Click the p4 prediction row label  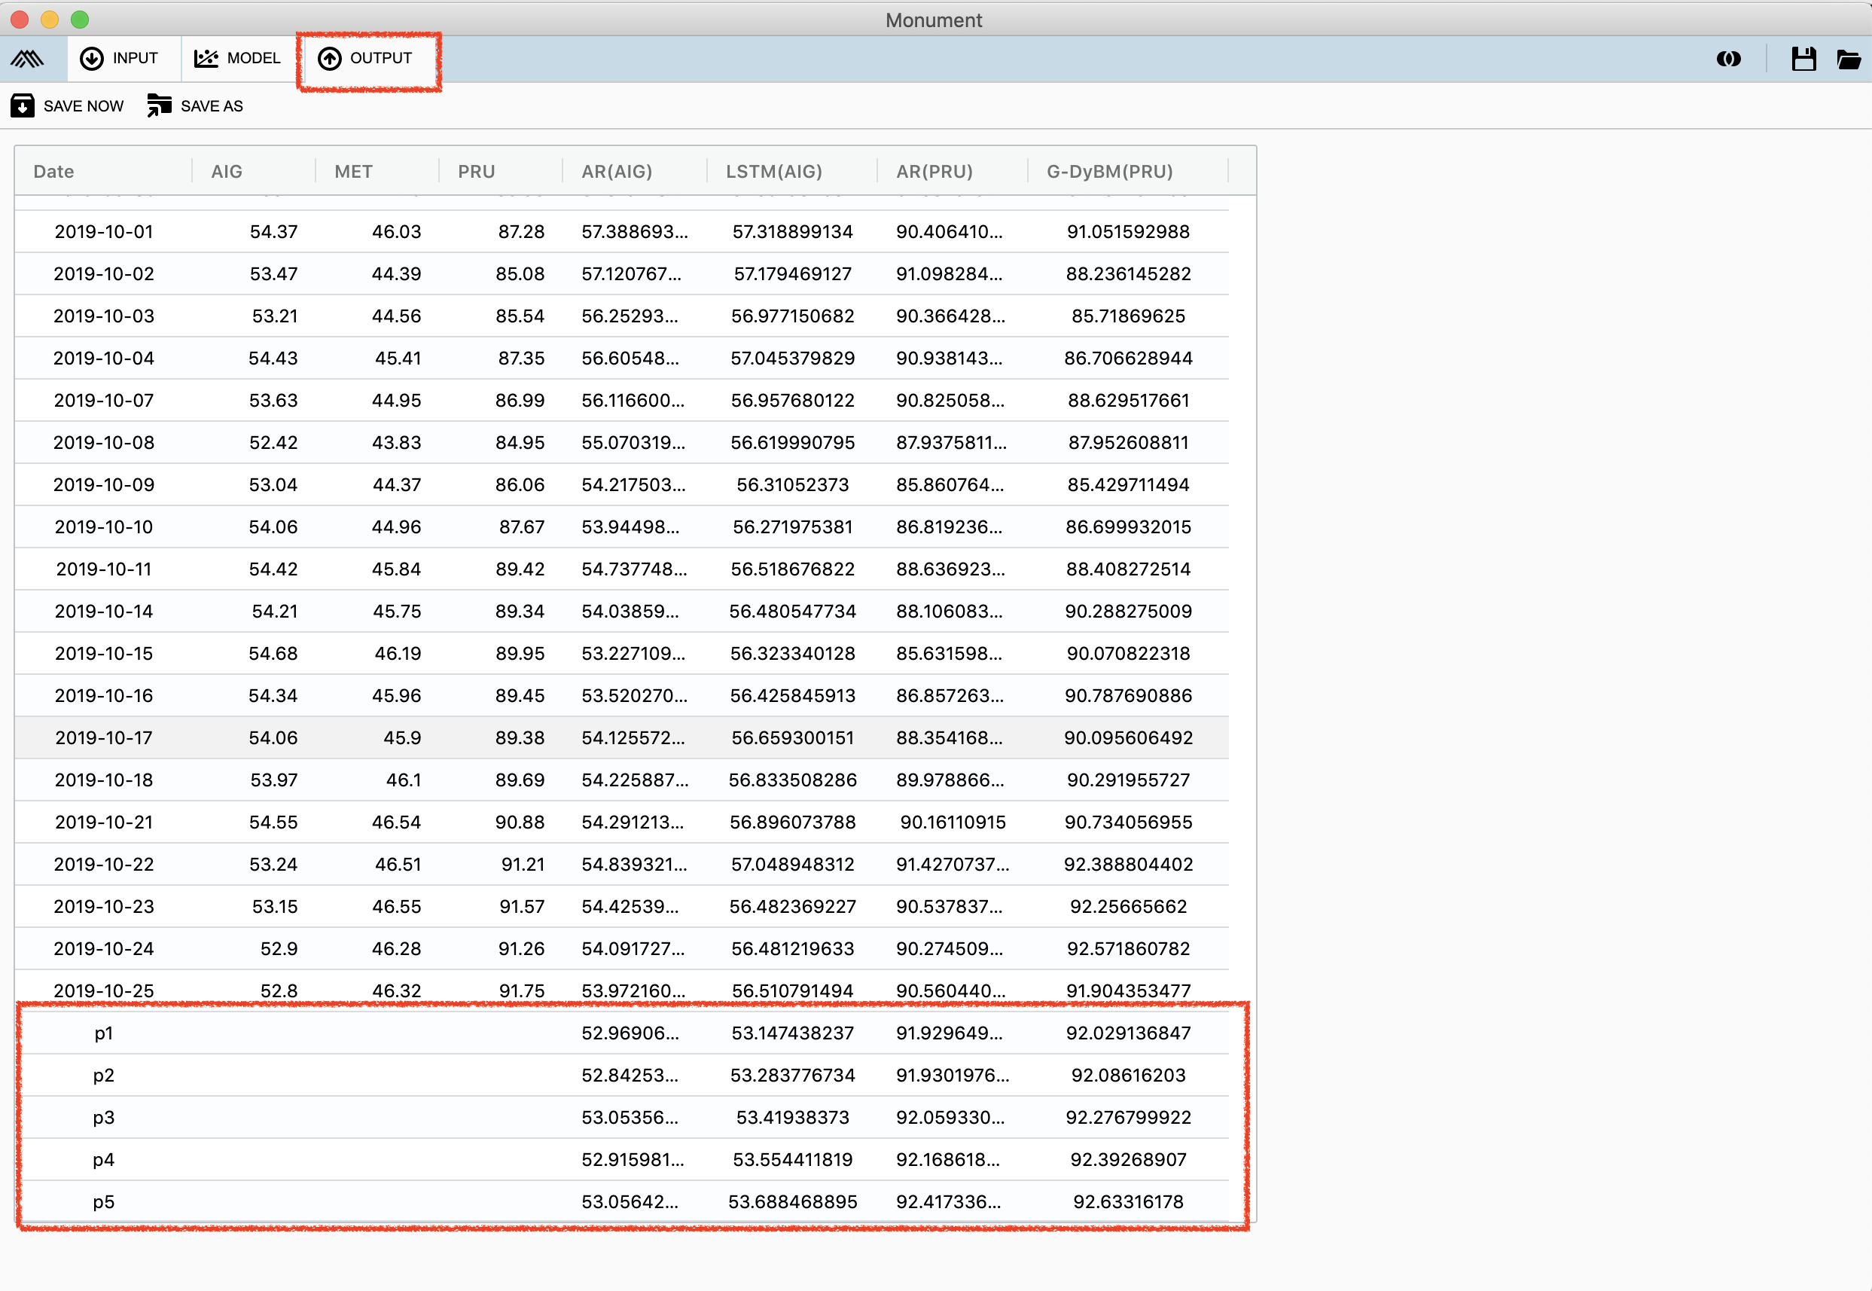[103, 1160]
